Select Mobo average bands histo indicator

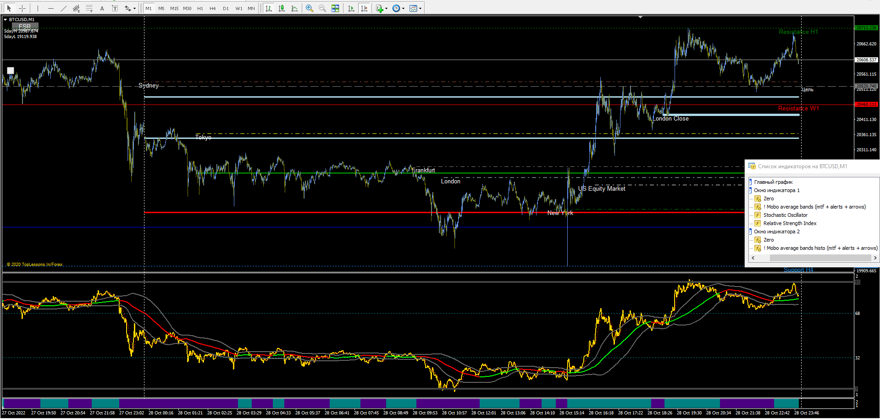820,248
